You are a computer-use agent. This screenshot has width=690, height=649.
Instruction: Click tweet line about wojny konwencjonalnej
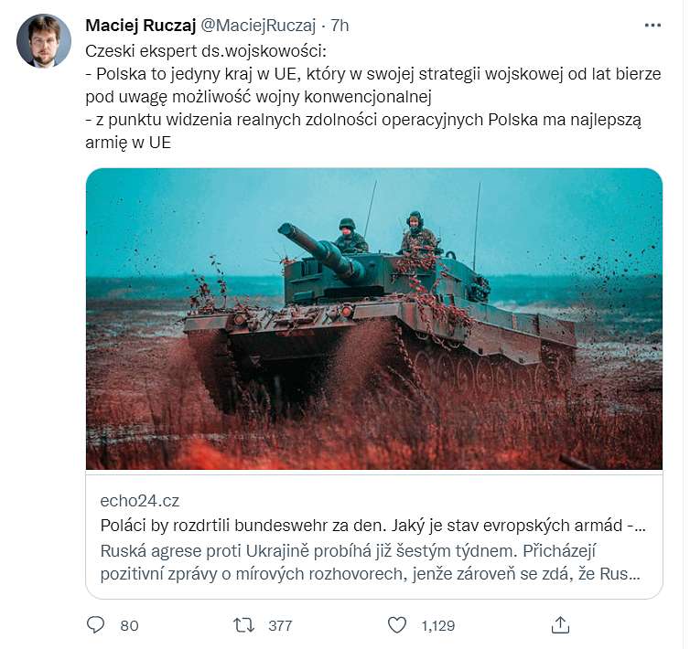pyautogui.click(x=258, y=97)
